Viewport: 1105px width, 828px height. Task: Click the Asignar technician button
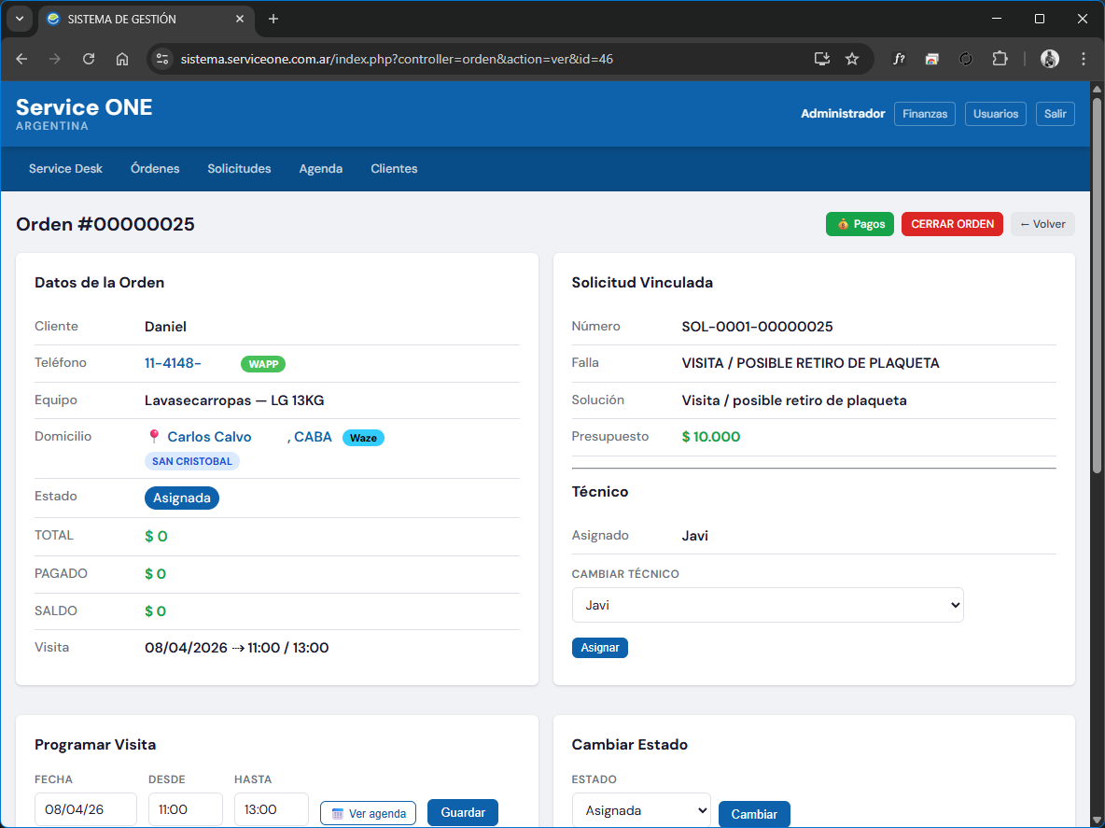click(x=600, y=648)
